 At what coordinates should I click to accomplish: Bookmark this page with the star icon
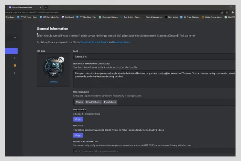click(x=227, y=12)
